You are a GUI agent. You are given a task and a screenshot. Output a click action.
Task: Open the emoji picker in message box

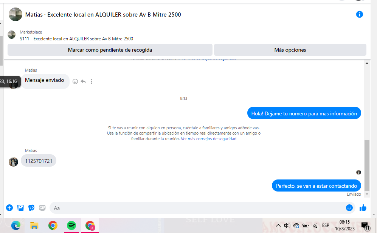pyautogui.click(x=349, y=208)
